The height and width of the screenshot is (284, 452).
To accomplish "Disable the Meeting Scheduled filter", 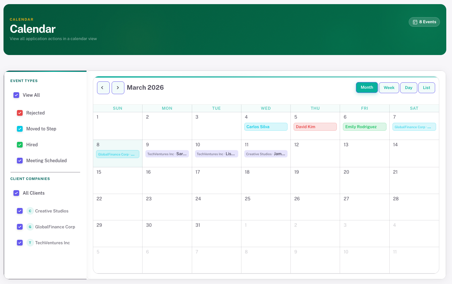I will click(x=20, y=160).
